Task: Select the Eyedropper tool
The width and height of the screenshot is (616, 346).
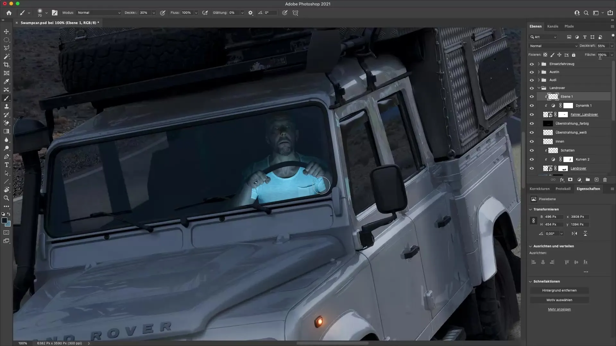Action: 6,81
